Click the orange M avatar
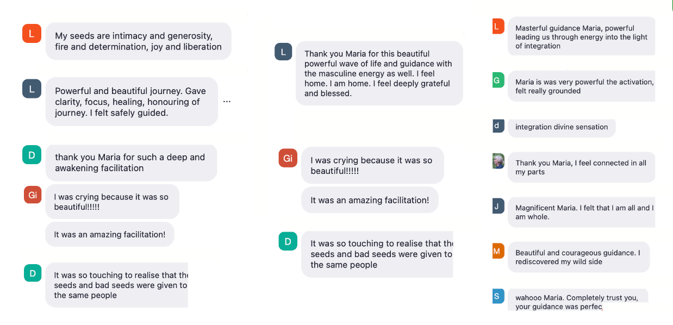673x325 pixels. pyautogui.click(x=497, y=251)
